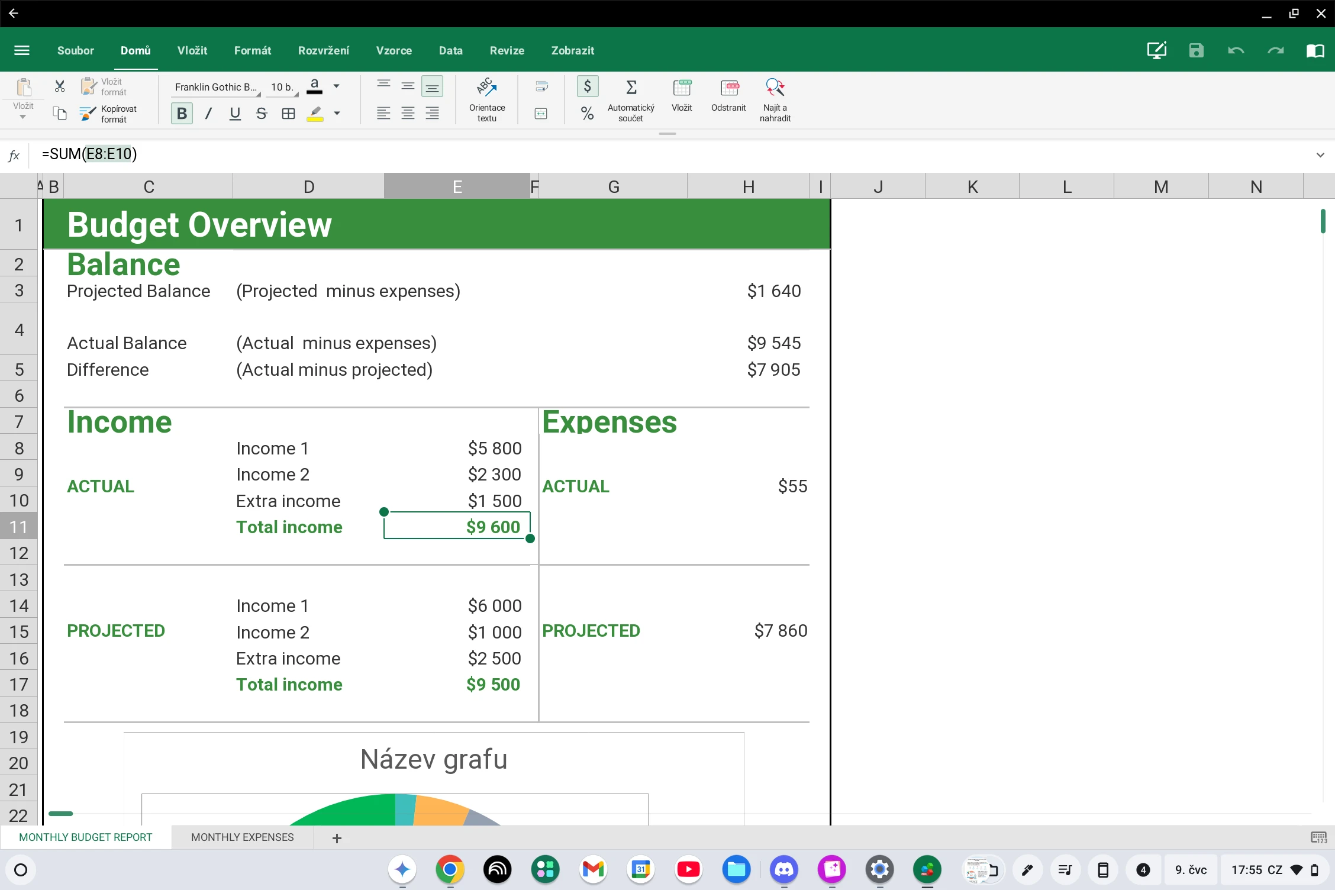Toggle the percent format
This screenshot has height=890, width=1335.
(588, 114)
